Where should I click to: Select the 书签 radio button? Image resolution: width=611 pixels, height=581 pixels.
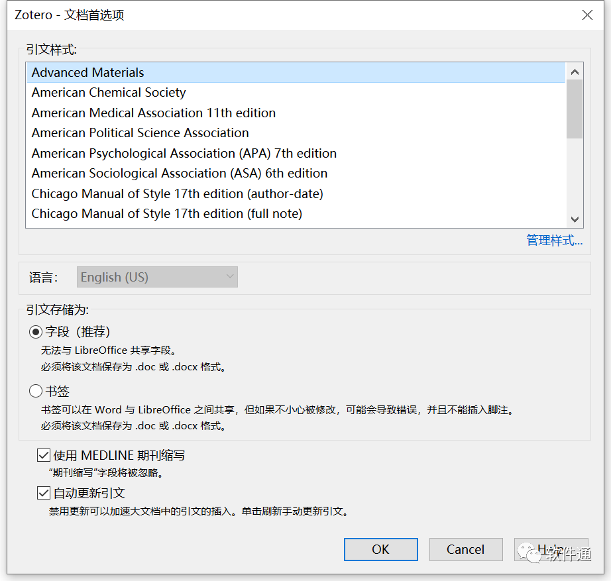36,391
